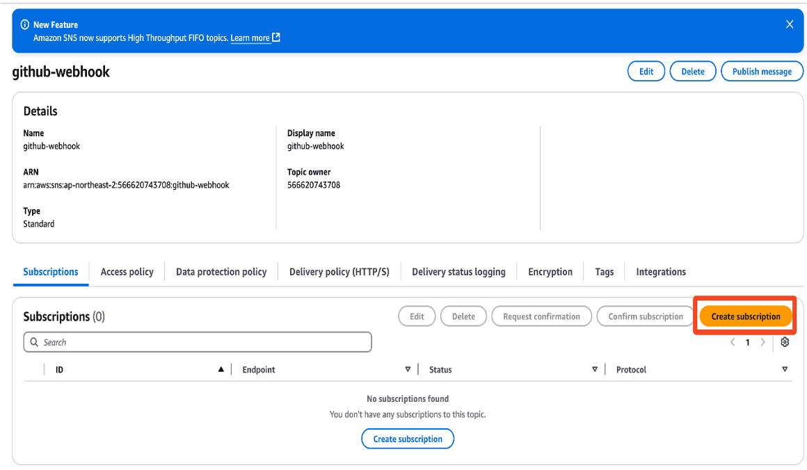
Task: Open external link icon beside Learn more
Action: pos(276,37)
